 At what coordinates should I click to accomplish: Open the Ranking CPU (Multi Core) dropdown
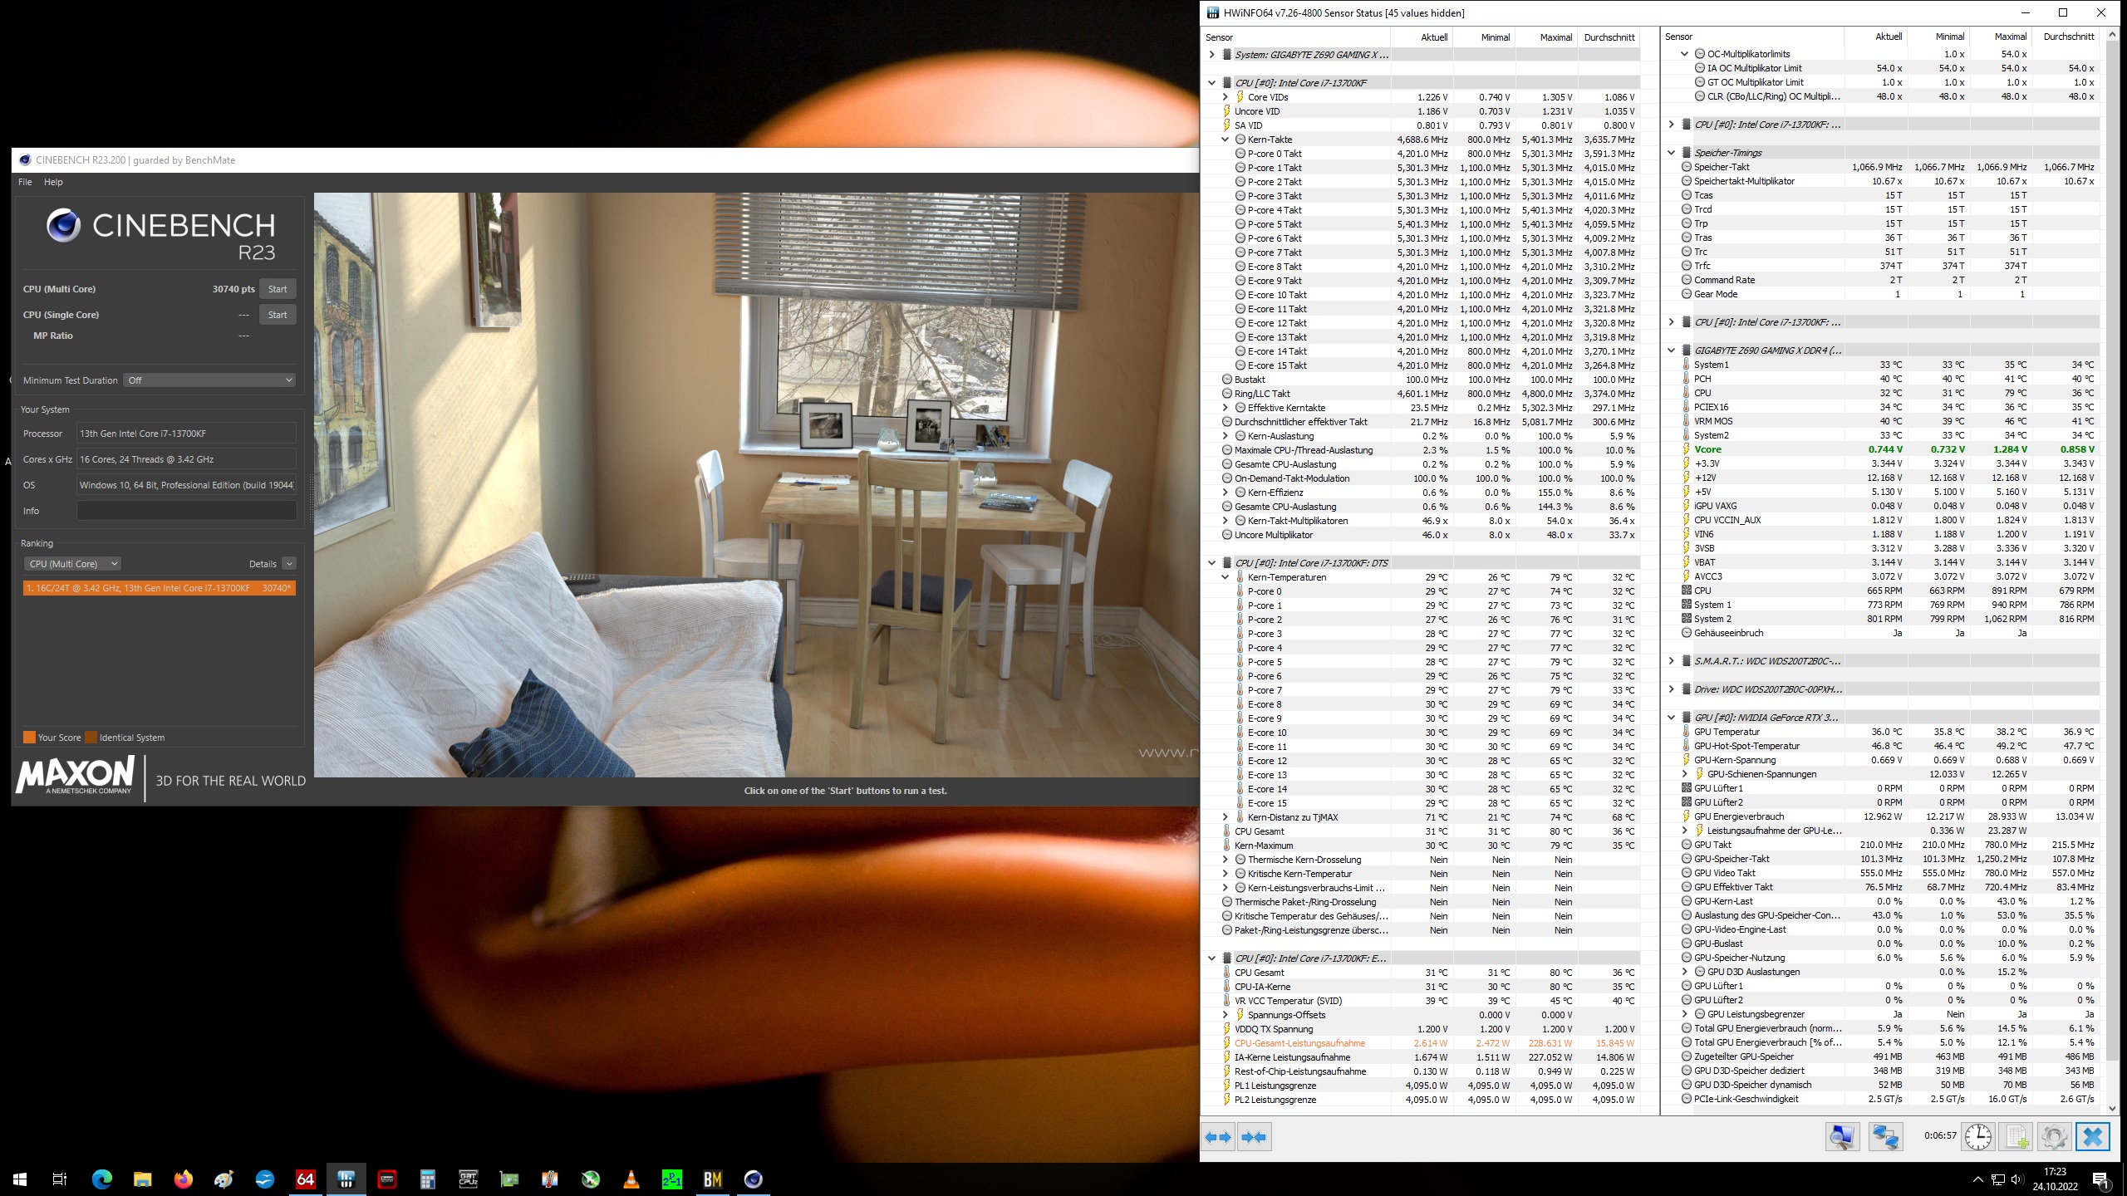73,563
